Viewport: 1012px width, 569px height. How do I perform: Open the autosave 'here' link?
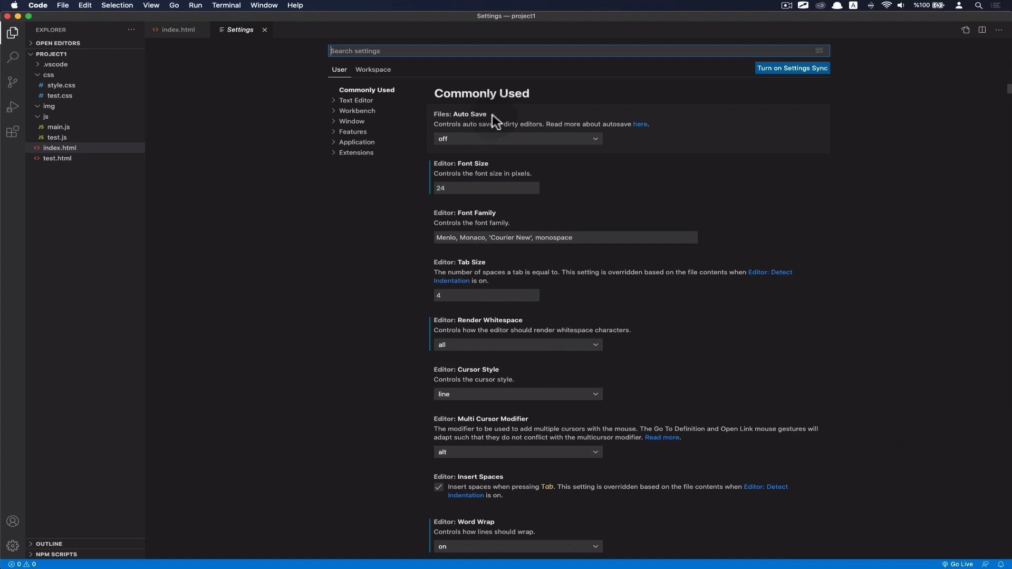click(x=640, y=124)
